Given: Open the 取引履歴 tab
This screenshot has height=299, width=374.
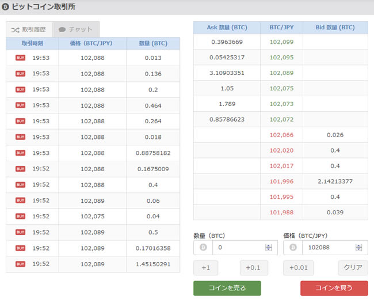Looking at the screenshot, I should [x=29, y=29].
